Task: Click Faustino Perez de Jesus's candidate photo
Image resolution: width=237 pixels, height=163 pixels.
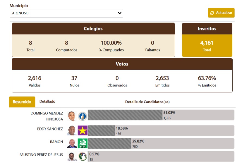Action: coord(72,156)
